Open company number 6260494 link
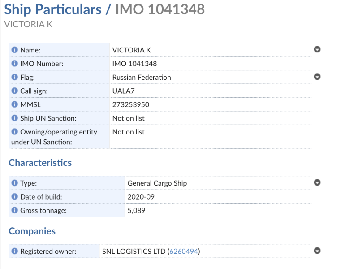Image resolution: width=345 pixels, height=269 pixels. 184,252
